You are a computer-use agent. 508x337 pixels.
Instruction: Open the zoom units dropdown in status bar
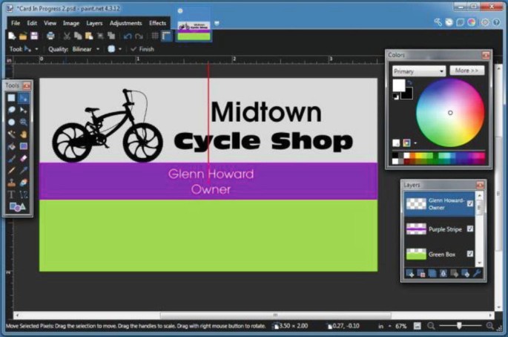[386, 326]
